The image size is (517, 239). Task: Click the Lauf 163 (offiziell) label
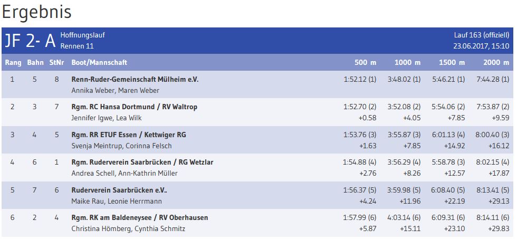tap(481, 35)
